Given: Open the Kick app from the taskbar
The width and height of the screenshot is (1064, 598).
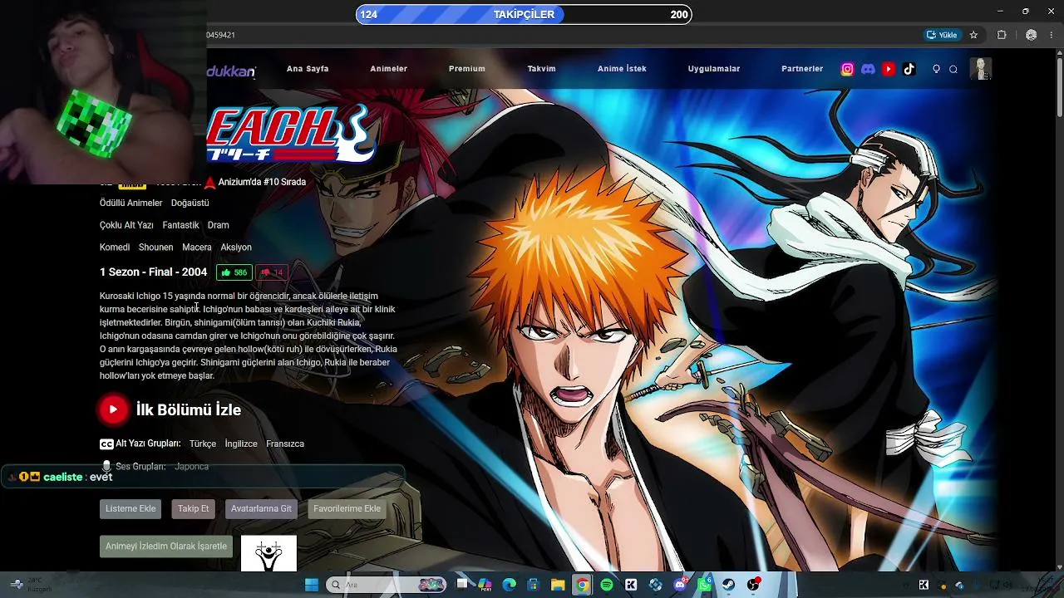Looking at the screenshot, I should click(631, 585).
